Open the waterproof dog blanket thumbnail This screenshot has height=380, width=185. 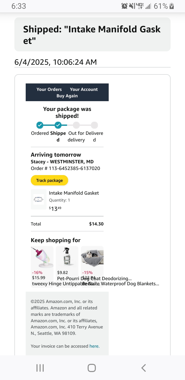[92, 257]
